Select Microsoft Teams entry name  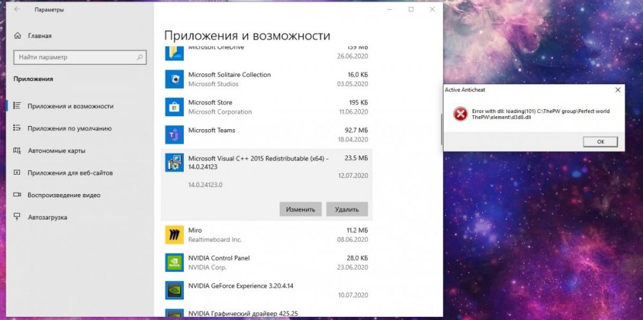click(212, 130)
